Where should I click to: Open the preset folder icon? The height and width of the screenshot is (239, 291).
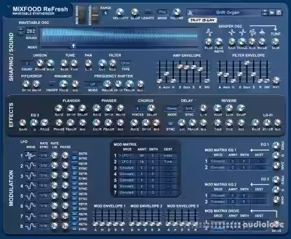(272, 12)
